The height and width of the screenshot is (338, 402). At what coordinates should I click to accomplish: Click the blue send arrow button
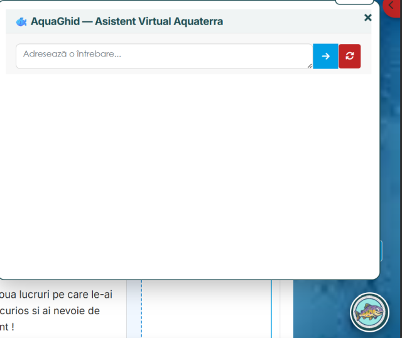(x=325, y=56)
